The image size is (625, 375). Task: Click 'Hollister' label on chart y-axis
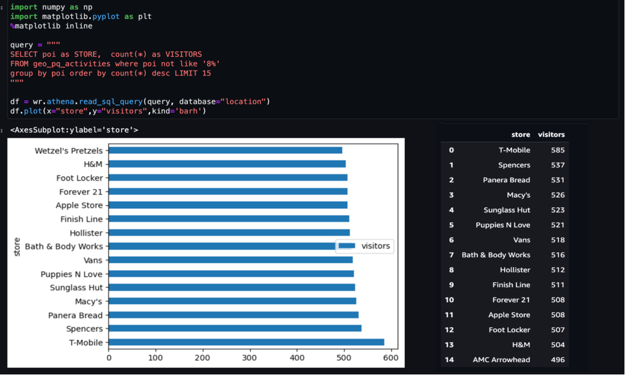[x=86, y=233]
